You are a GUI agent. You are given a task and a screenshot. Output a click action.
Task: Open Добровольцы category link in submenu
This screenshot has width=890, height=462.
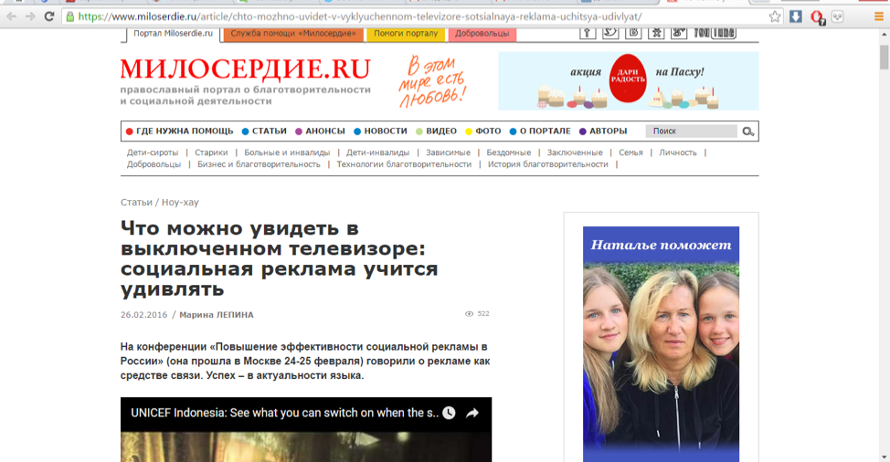[154, 164]
